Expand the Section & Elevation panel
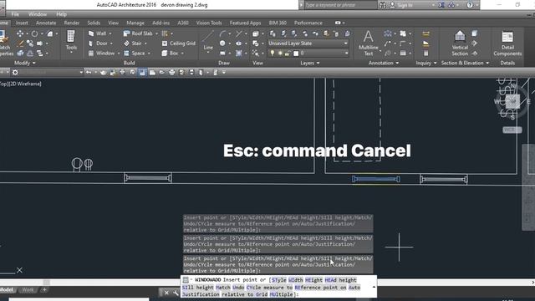Image resolution: width=535 pixels, height=301 pixels. pos(465,63)
